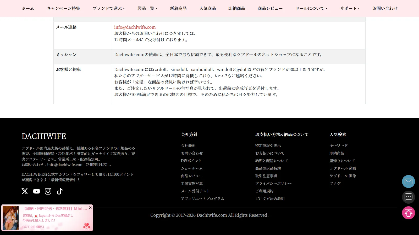The height and width of the screenshot is (235, 419).
Task: Click the ミッション table row label
Action: [66, 55]
